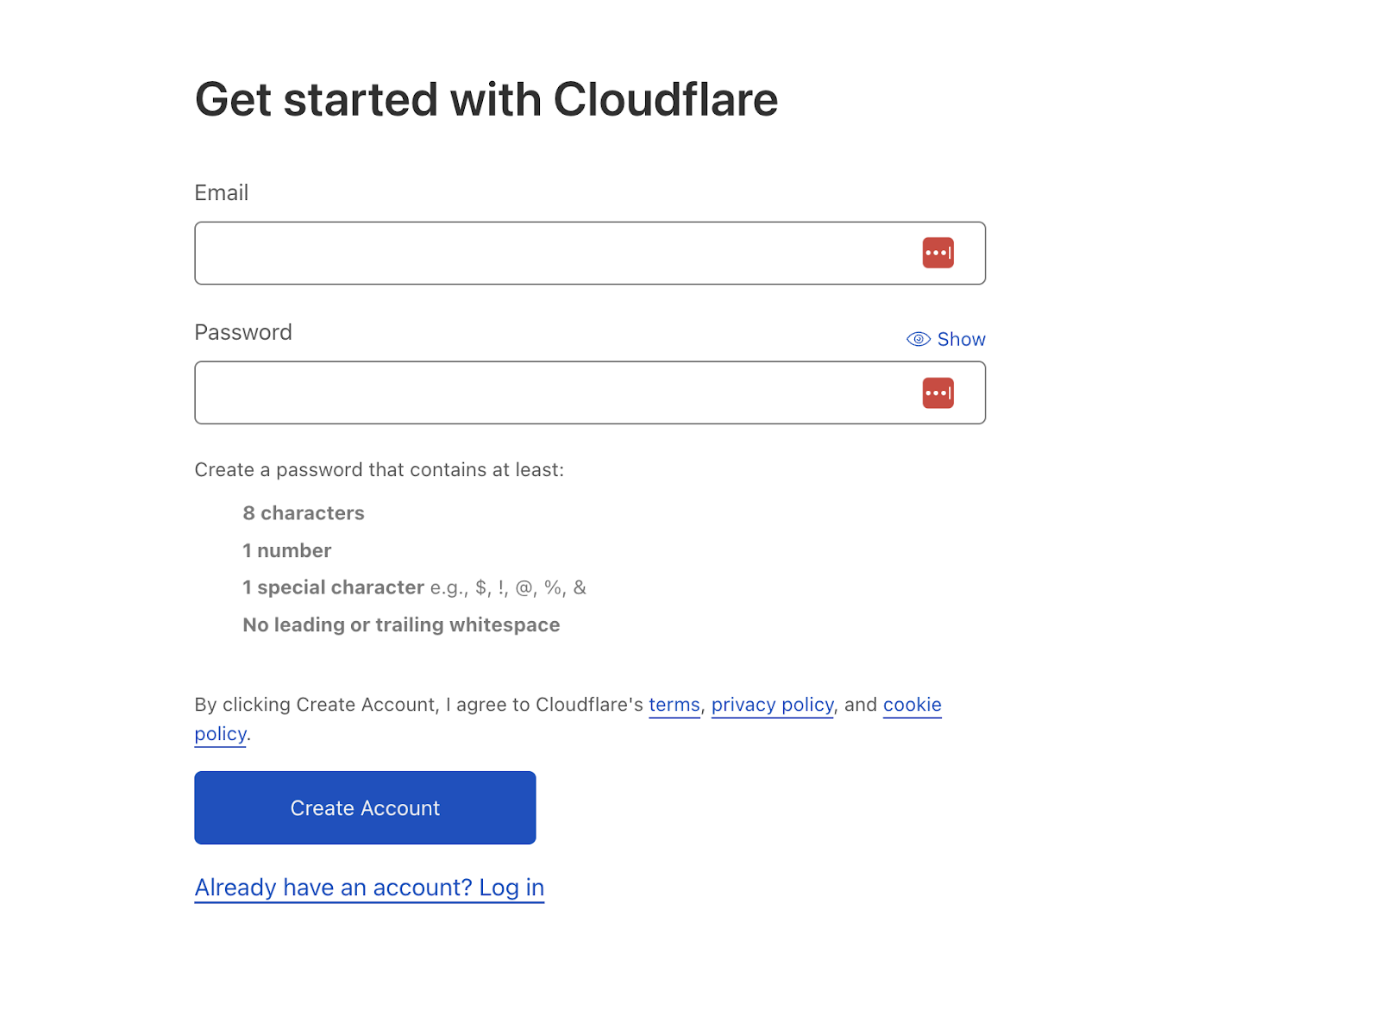Click the Password field label
The width and height of the screenshot is (1380, 1023).
coord(242,332)
